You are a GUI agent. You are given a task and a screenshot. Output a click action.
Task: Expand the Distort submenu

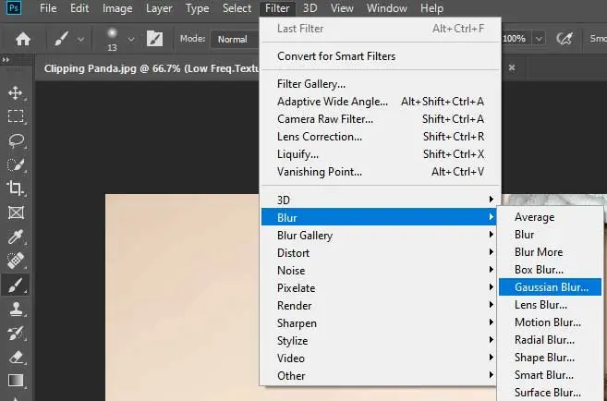coord(381,253)
